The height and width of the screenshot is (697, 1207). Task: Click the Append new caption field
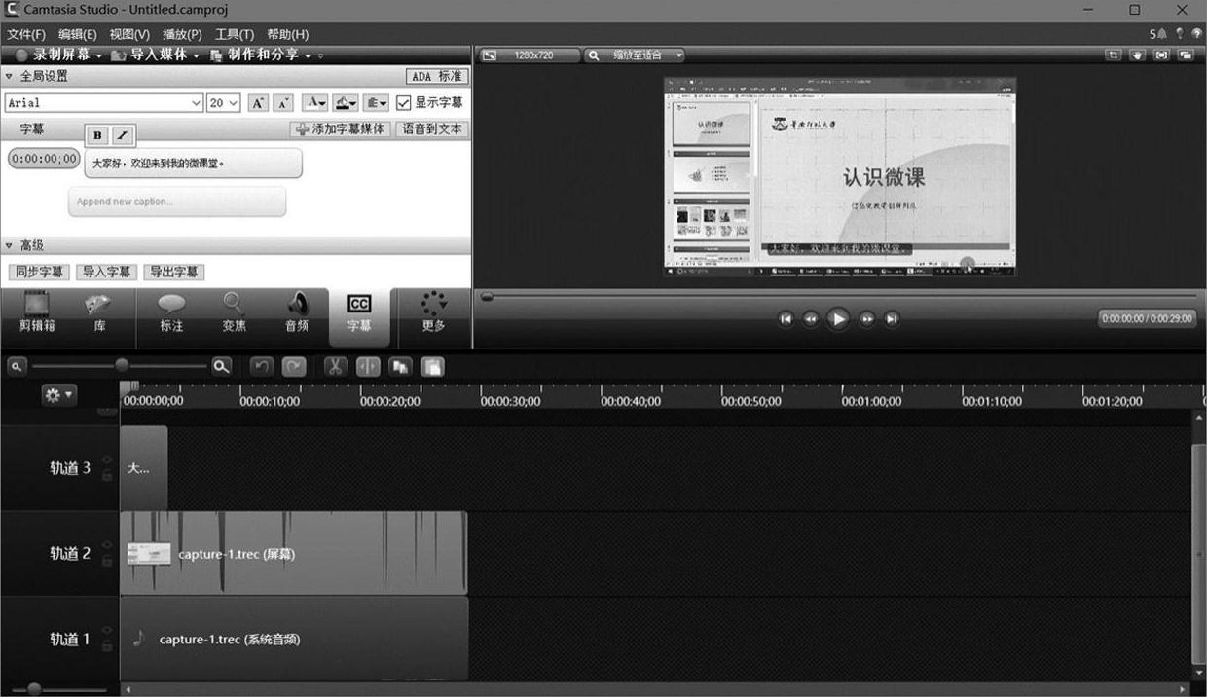(177, 202)
